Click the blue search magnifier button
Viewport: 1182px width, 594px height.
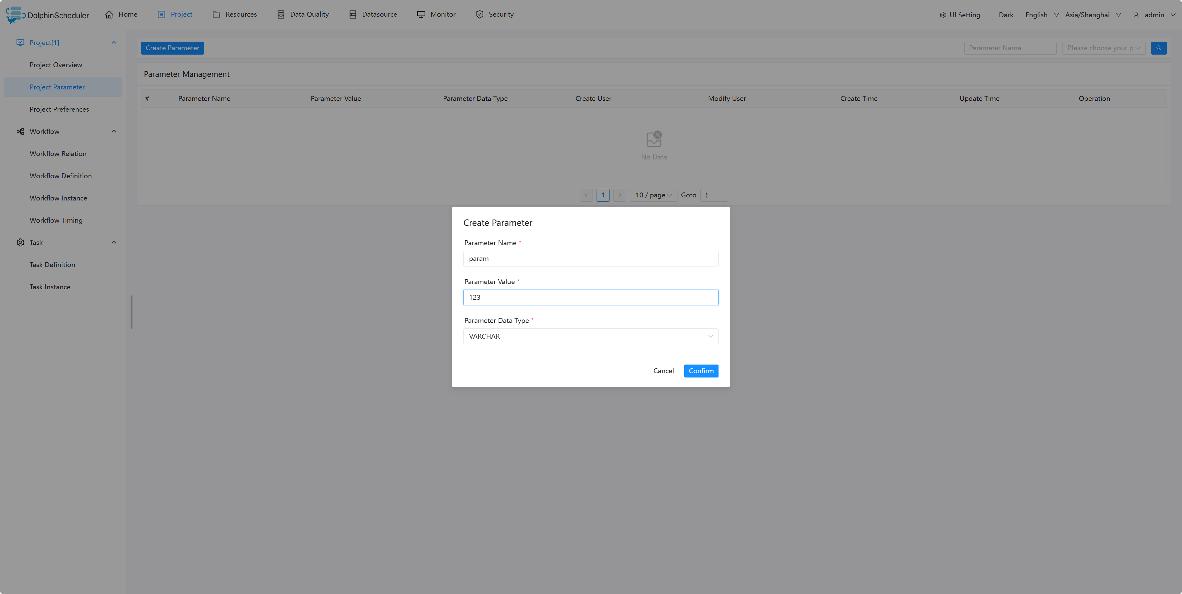1158,48
